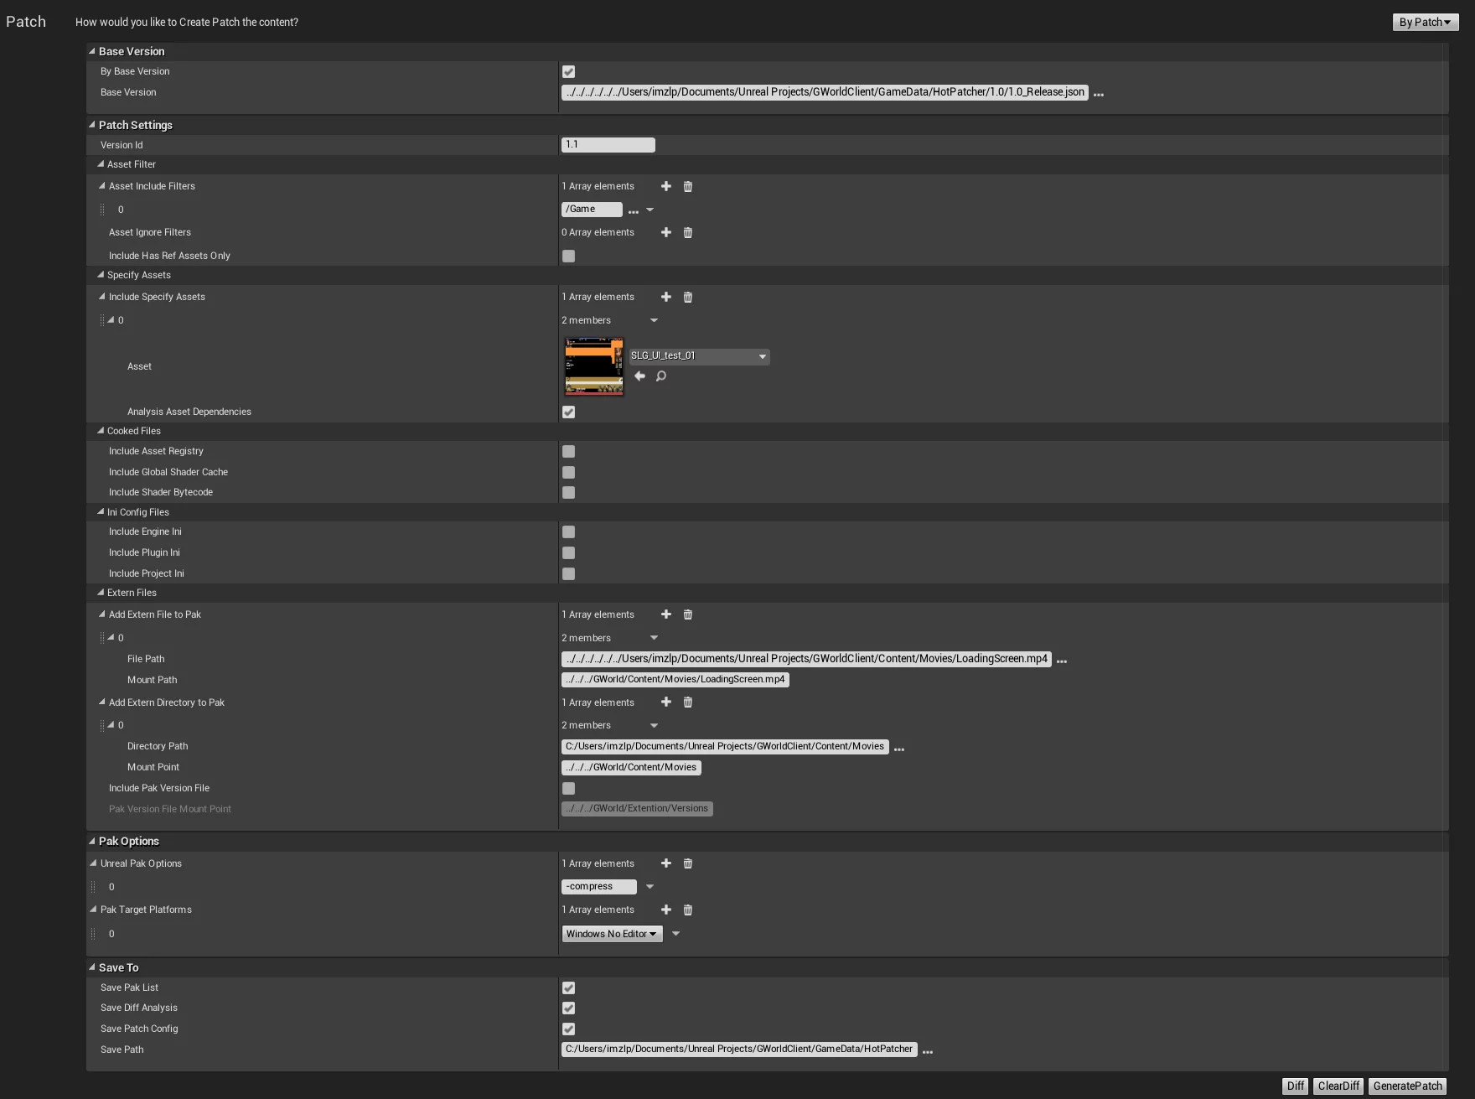Empty the Add Extern File to Pak array
The width and height of the screenshot is (1475, 1099).
[688, 614]
